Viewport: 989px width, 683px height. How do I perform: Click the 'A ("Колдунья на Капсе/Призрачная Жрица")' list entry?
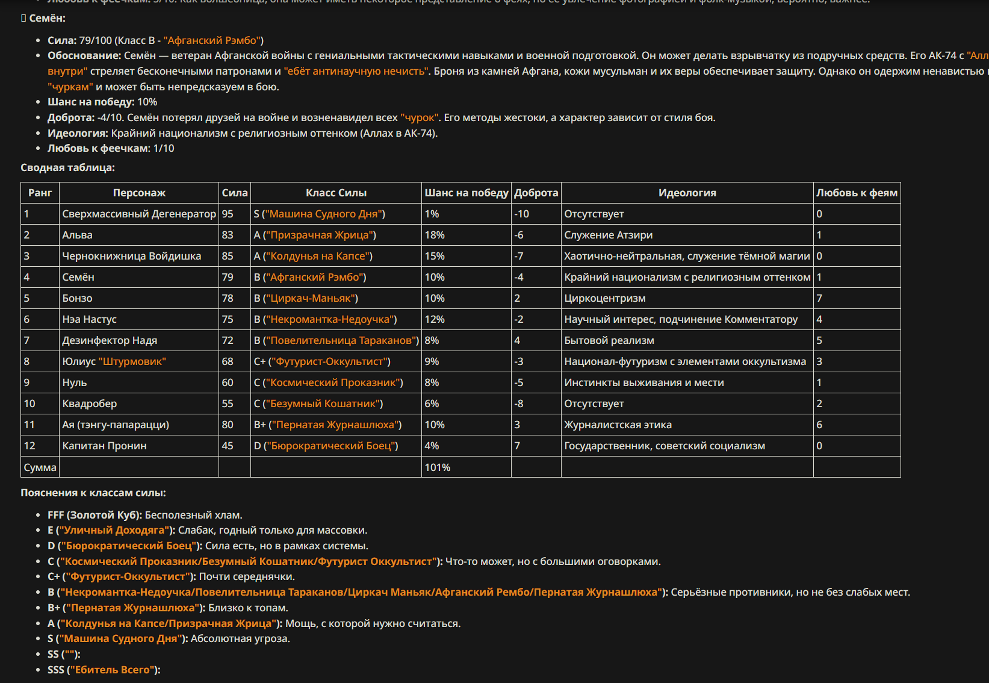(x=254, y=623)
